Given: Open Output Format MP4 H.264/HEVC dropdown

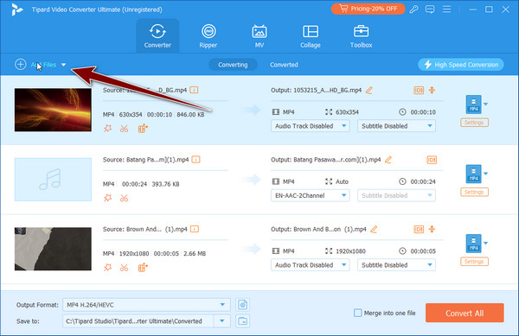Looking at the screenshot, I should [x=146, y=305].
